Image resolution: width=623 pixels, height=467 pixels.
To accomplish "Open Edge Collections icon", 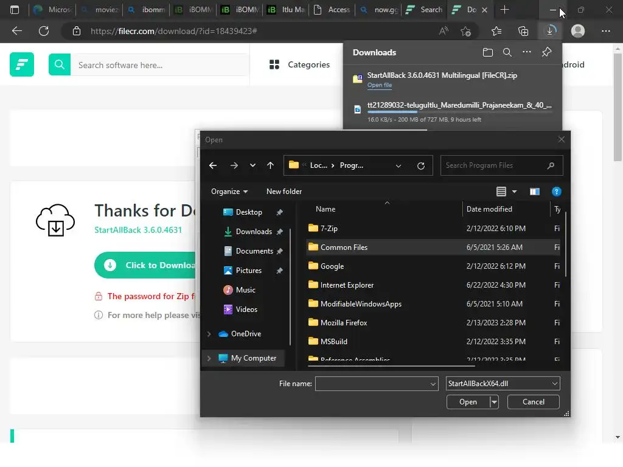I will [x=523, y=31].
